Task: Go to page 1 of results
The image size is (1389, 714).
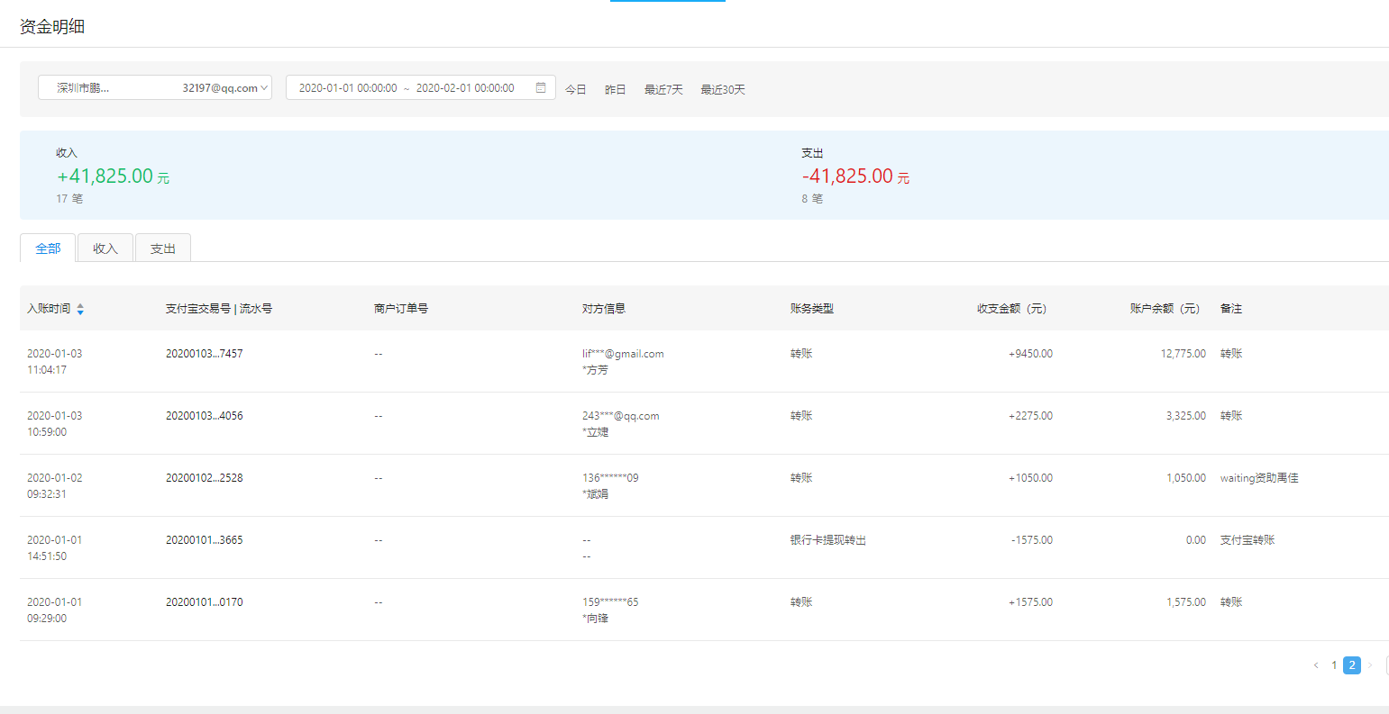Action: pos(1334,665)
